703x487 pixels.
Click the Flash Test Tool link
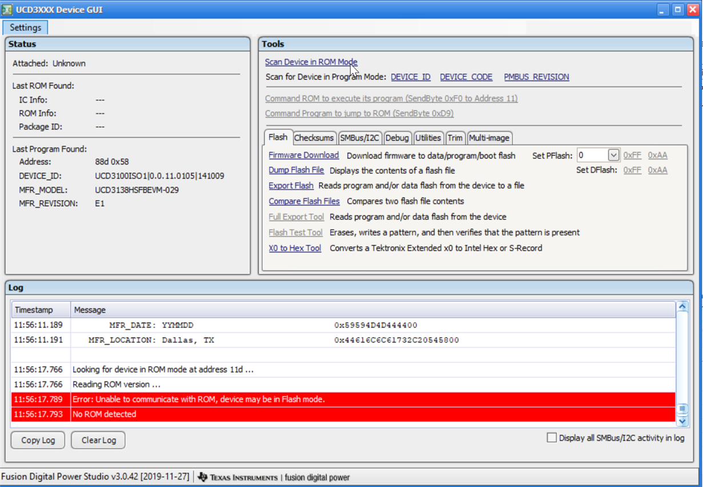tap(295, 233)
